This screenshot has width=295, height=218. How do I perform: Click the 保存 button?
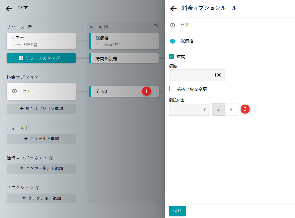click(177, 211)
